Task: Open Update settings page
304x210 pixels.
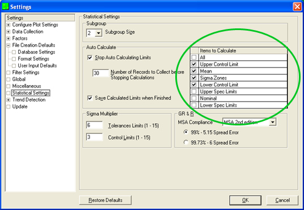Action: pos(20,107)
